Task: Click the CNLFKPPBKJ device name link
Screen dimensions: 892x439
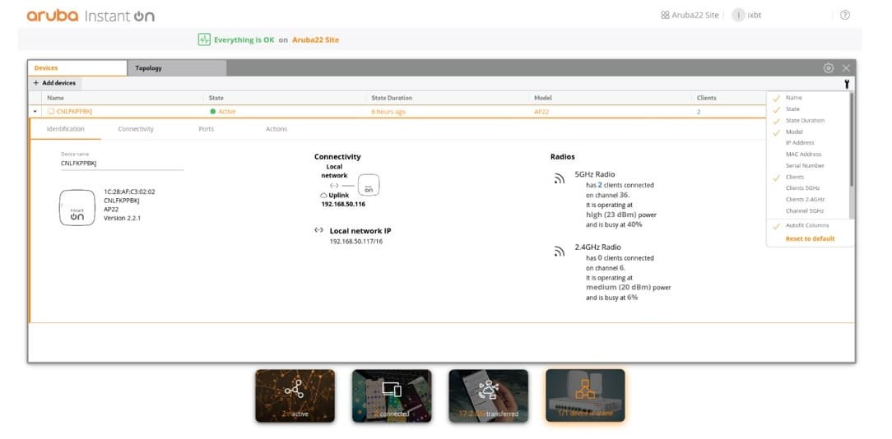Action: pos(75,112)
